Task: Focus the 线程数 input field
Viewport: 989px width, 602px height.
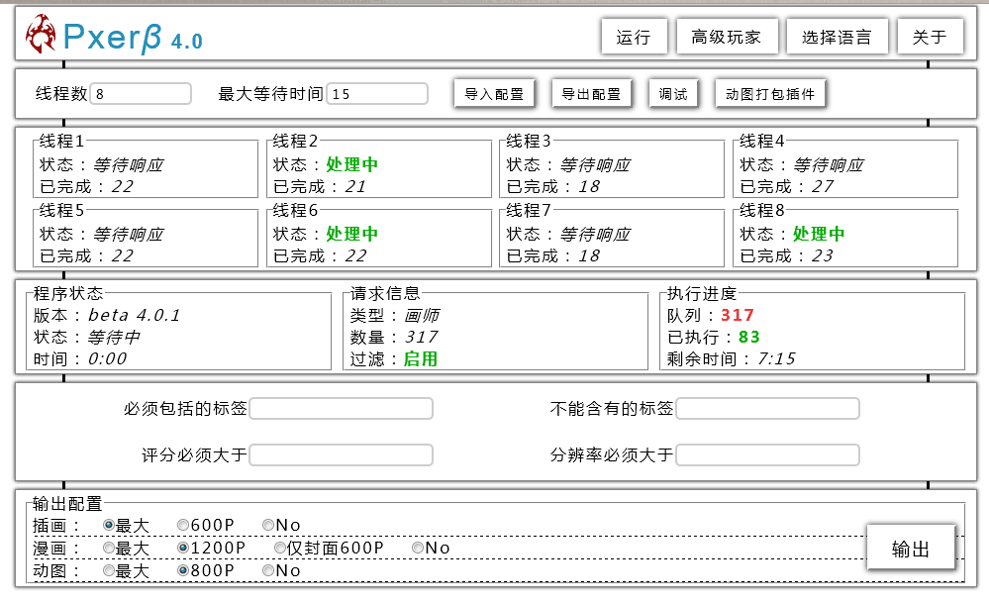Action: coord(141,94)
